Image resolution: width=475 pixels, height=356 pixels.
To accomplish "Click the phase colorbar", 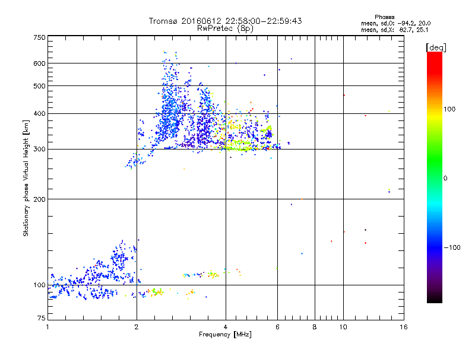I will 435,177.
